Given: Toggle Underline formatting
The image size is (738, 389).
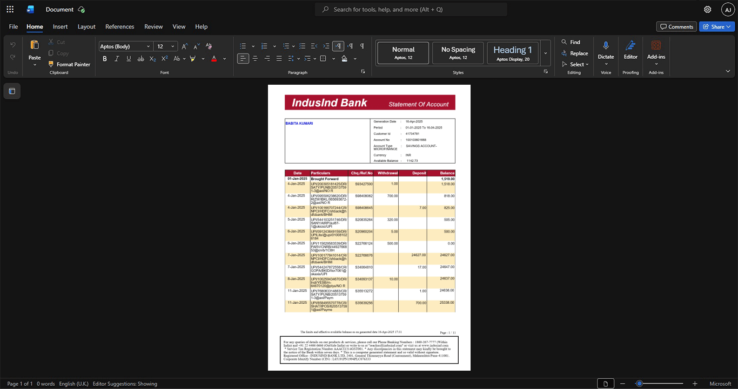Looking at the screenshot, I should tap(129, 58).
